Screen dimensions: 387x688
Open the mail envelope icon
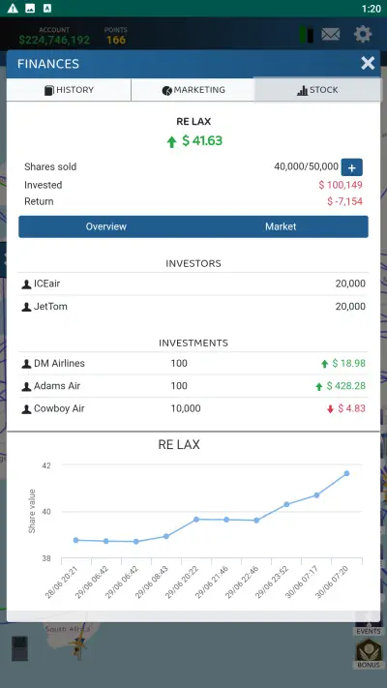pyautogui.click(x=330, y=34)
